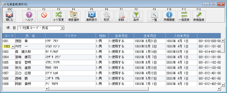
Task: Select the name cell 森 健太郎
Action: click(30, 52)
